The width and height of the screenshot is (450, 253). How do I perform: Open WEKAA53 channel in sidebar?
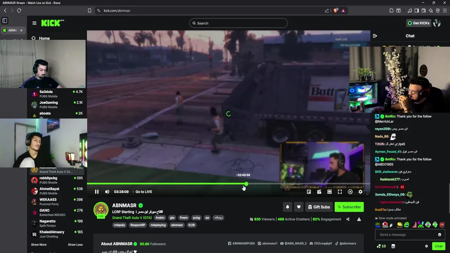click(x=57, y=202)
